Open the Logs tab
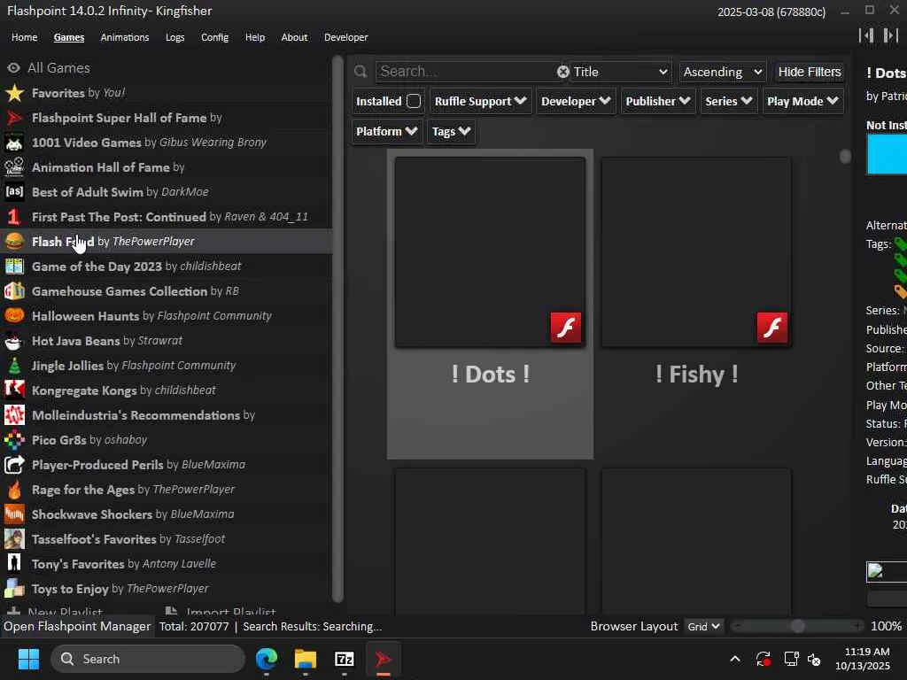This screenshot has height=680, width=907. 174,37
